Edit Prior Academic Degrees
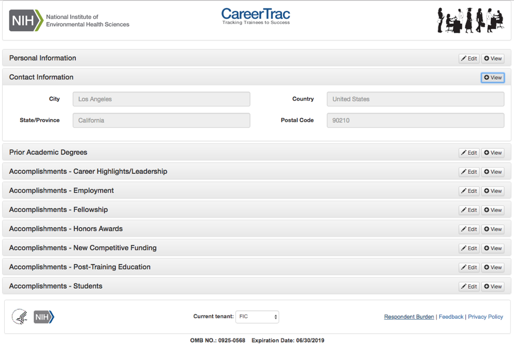514x345 pixels. pos(469,153)
